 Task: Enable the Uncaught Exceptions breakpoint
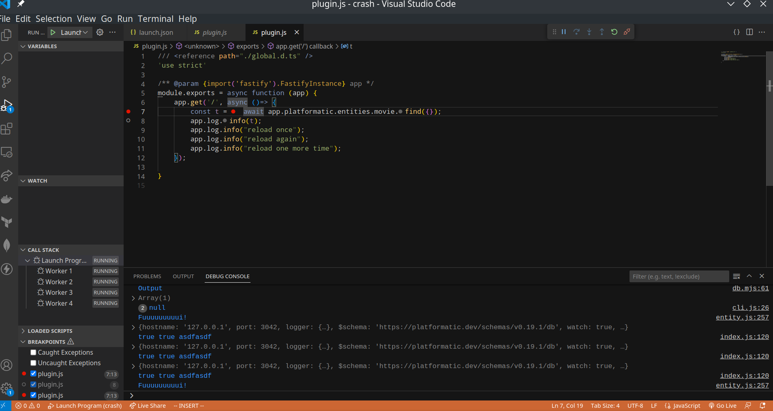tap(33, 363)
